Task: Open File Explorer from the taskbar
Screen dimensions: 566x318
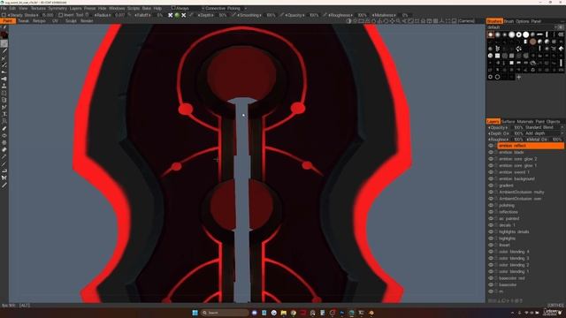Action: (x=284, y=313)
